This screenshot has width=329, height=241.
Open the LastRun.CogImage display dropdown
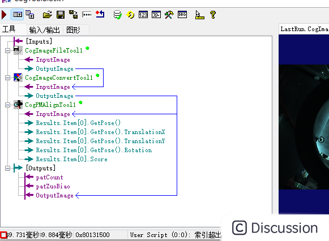point(304,29)
